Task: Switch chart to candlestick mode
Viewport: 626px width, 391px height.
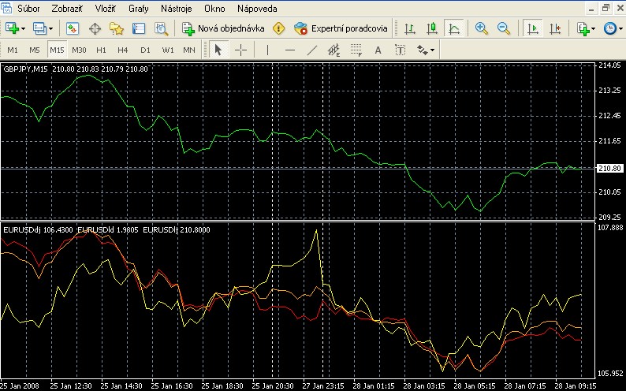Action: 431,28
